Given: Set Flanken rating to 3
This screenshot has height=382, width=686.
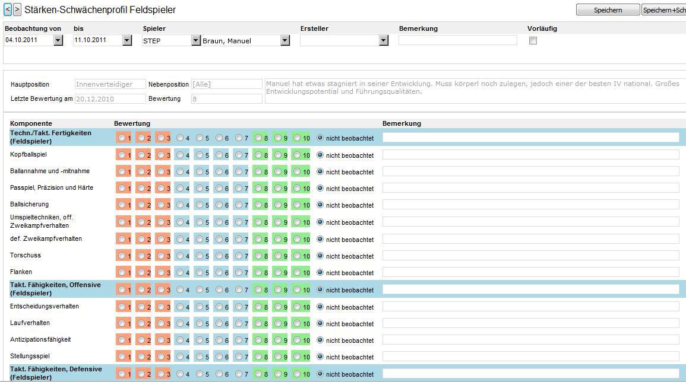Looking at the screenshot, I should tap(160, 272).
